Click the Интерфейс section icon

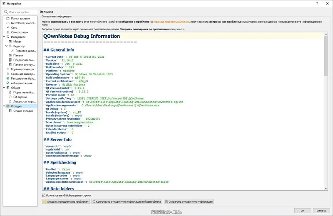click(8, 37)
